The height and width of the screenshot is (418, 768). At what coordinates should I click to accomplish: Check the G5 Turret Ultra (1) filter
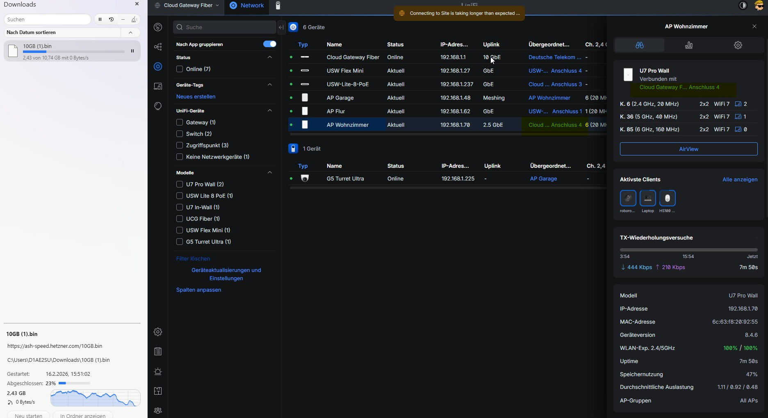coord(180,242)
